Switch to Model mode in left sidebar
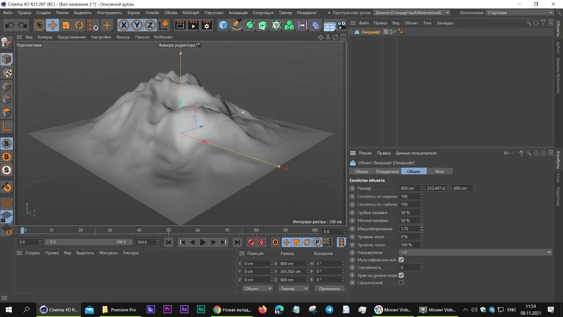 point(7,59)
